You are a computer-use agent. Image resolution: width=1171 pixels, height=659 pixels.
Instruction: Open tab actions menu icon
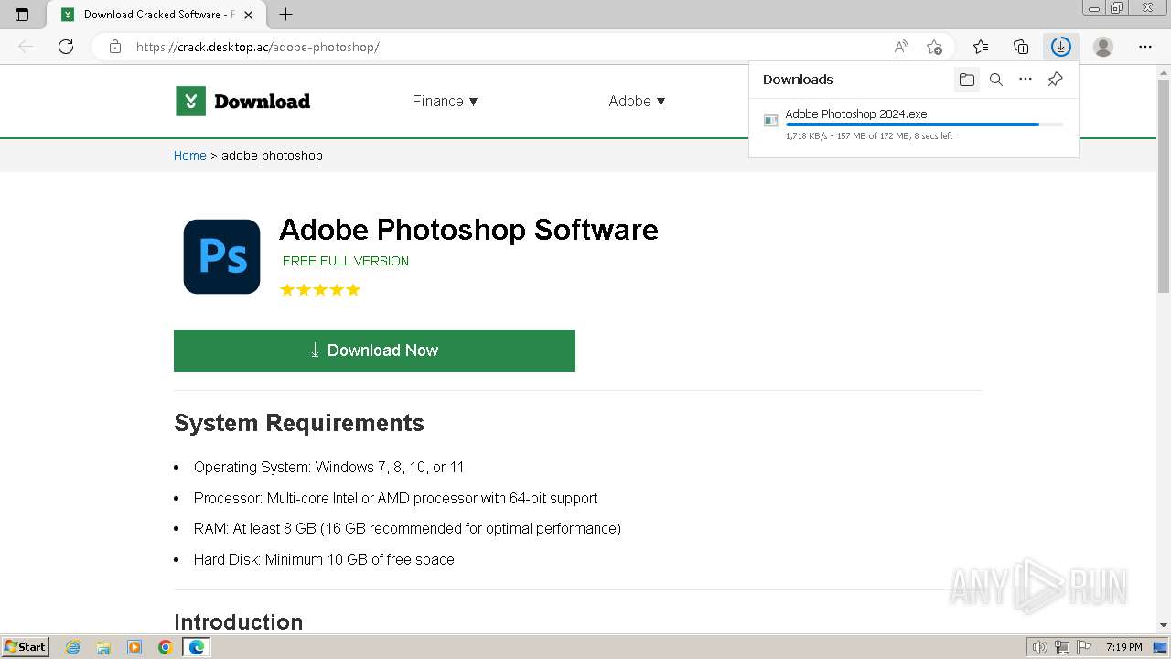pyautogui.click(x=22, y=15)
